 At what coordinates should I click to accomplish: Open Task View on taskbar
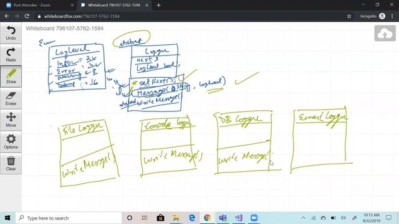(x=145, y=218)
